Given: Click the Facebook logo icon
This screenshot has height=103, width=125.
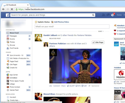Looking at the screenshot, I should click(7, 15).
